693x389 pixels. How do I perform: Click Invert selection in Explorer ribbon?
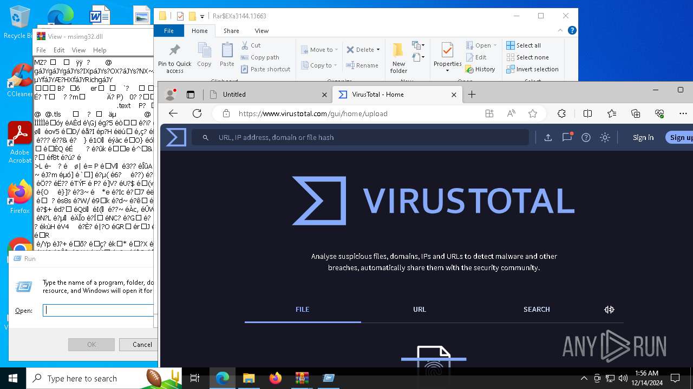click(x=532, y=69)
